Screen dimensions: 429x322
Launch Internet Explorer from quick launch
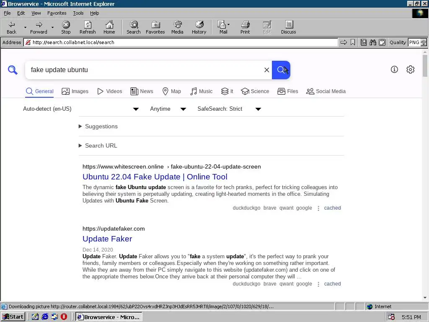45,317
